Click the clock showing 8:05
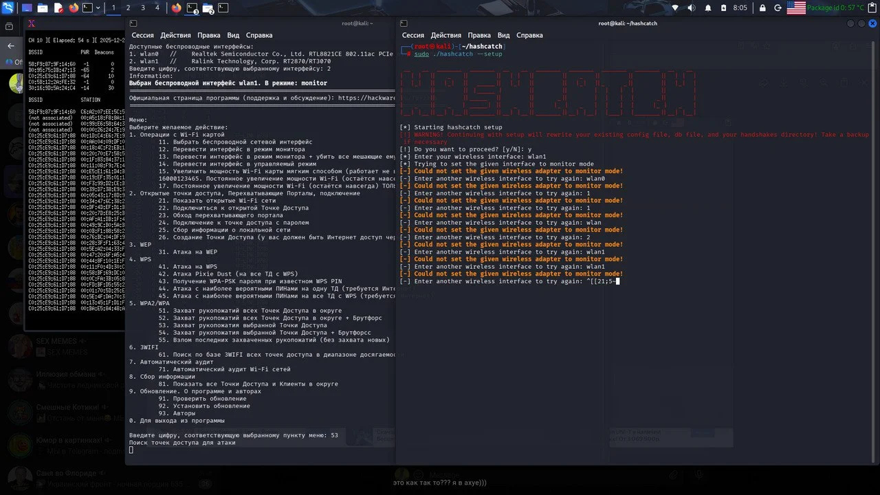Image resolution: width=880 pixels, height=495 pixels. pyautogui.click(x=740, y=8)
